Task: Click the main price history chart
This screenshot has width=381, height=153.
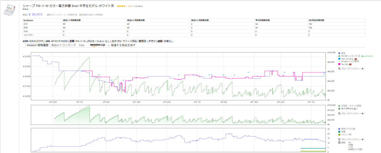Action: tap(178, 76)
